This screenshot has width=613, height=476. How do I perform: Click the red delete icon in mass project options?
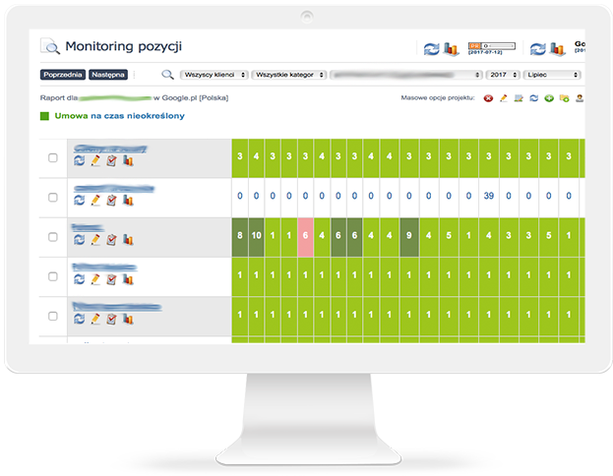tap(489, 99)
